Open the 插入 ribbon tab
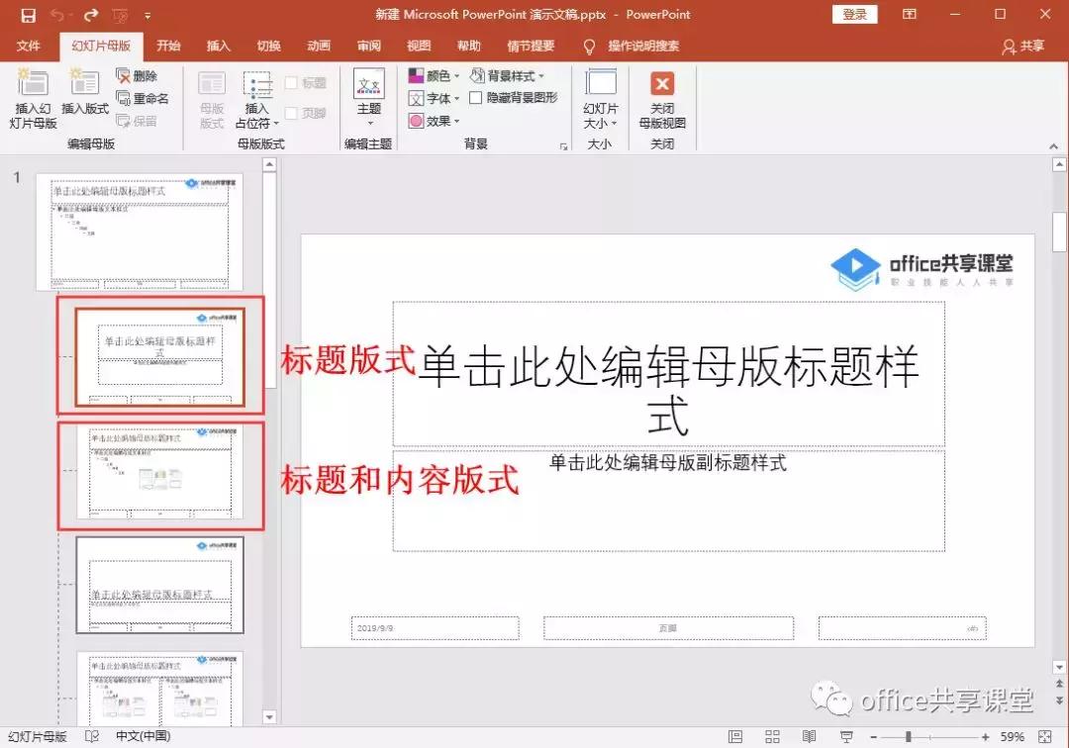 coord(218,46)
